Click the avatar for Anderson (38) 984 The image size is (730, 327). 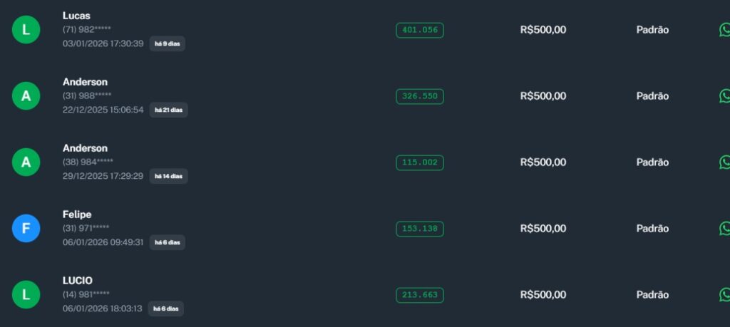(x=26, y=162)
